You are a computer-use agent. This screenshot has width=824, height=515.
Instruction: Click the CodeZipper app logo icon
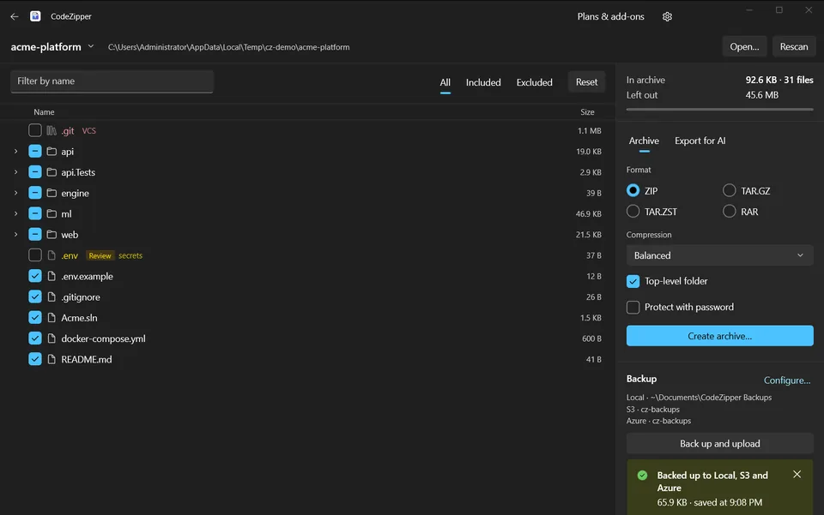coord(35,16)
